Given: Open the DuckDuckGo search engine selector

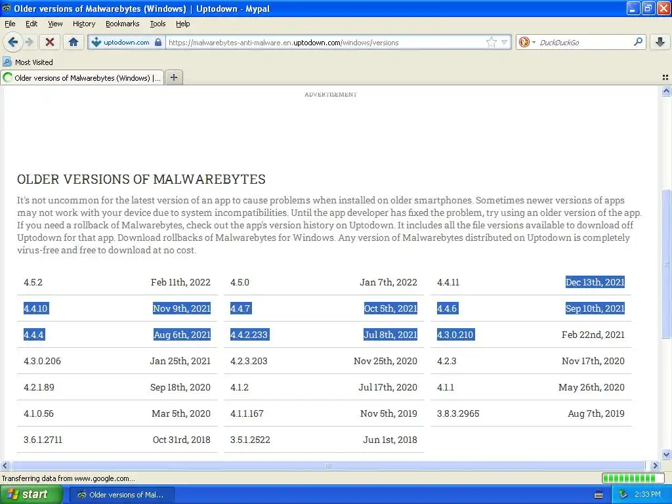Looking at the screenshot, I should [527, 42].
